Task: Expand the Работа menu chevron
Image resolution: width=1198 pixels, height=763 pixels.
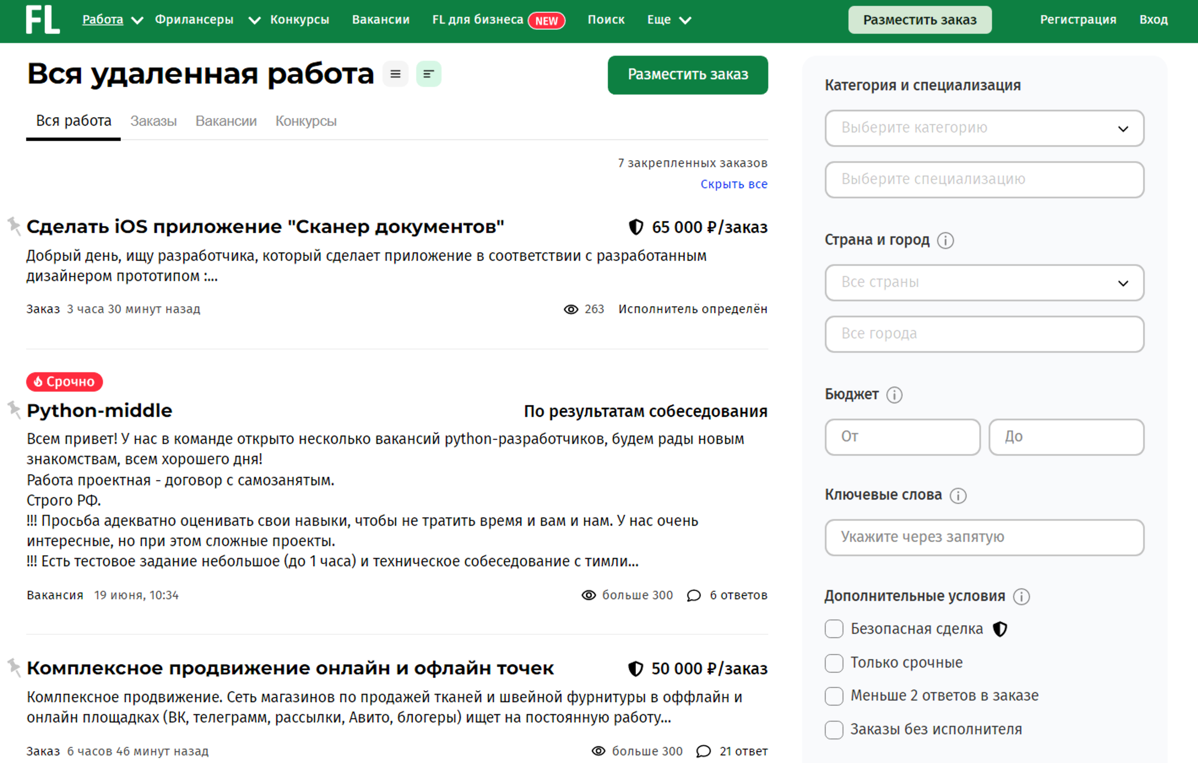Action: point(137,20)
